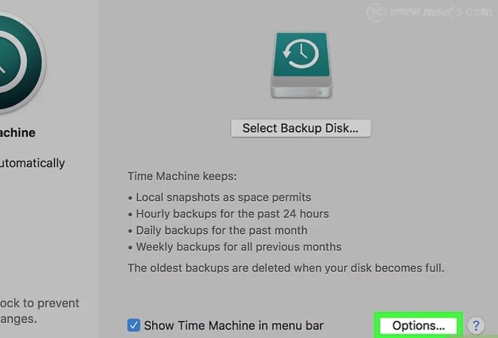Image resolution: width=498 pixels, height=338 pixels.
Task: Click the "Daily backups for the past month" line
Action: [x=221, y=230]
